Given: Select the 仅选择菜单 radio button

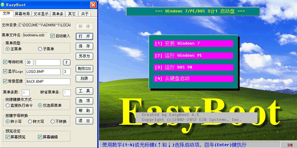Looking at the screenshot, I should [40, 105].
